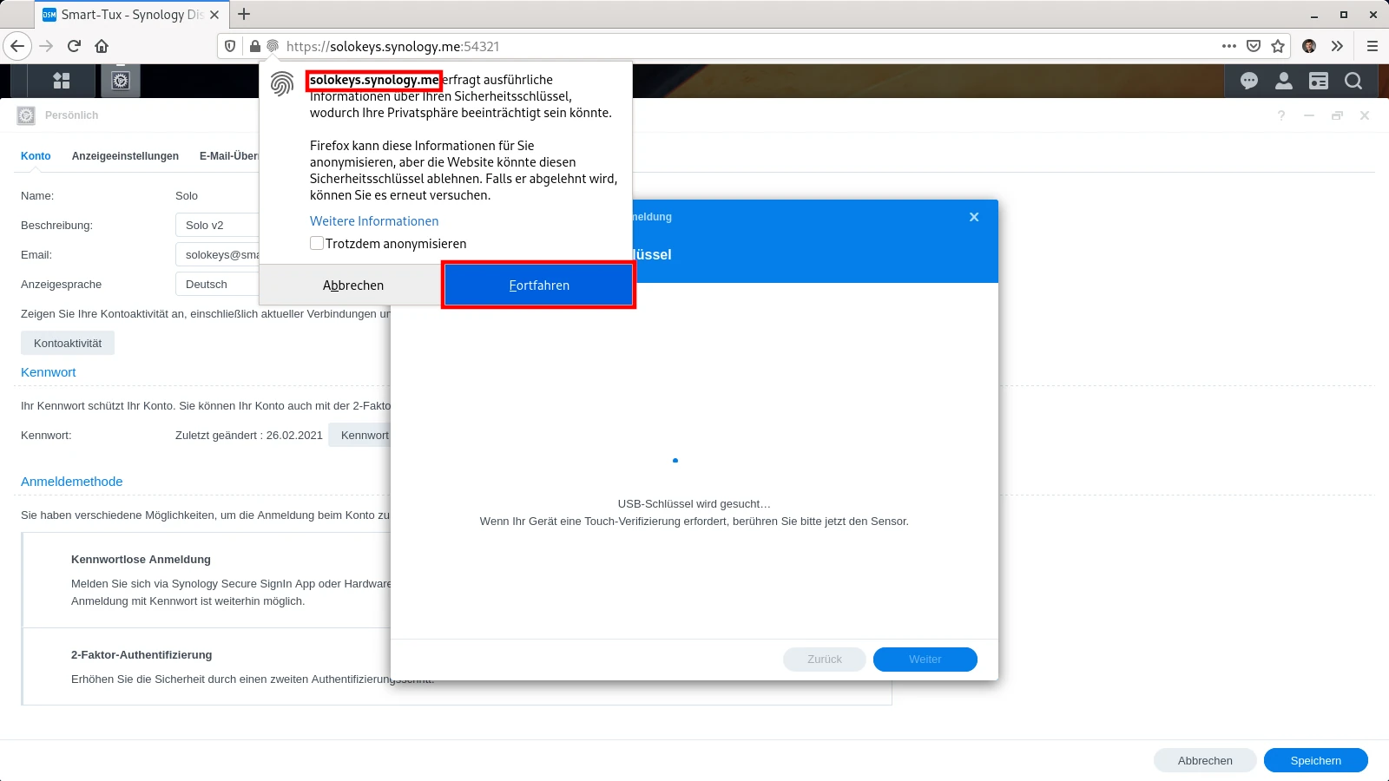Open DSM widgets panel
The image size is (1389, 781).
[x=1319, y=81]
